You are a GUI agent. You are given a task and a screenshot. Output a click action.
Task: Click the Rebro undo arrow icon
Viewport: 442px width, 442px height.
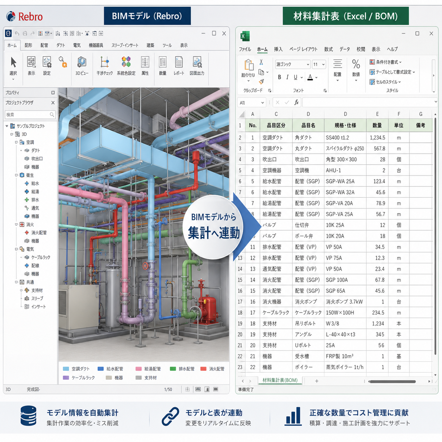(x=17, y=33)
